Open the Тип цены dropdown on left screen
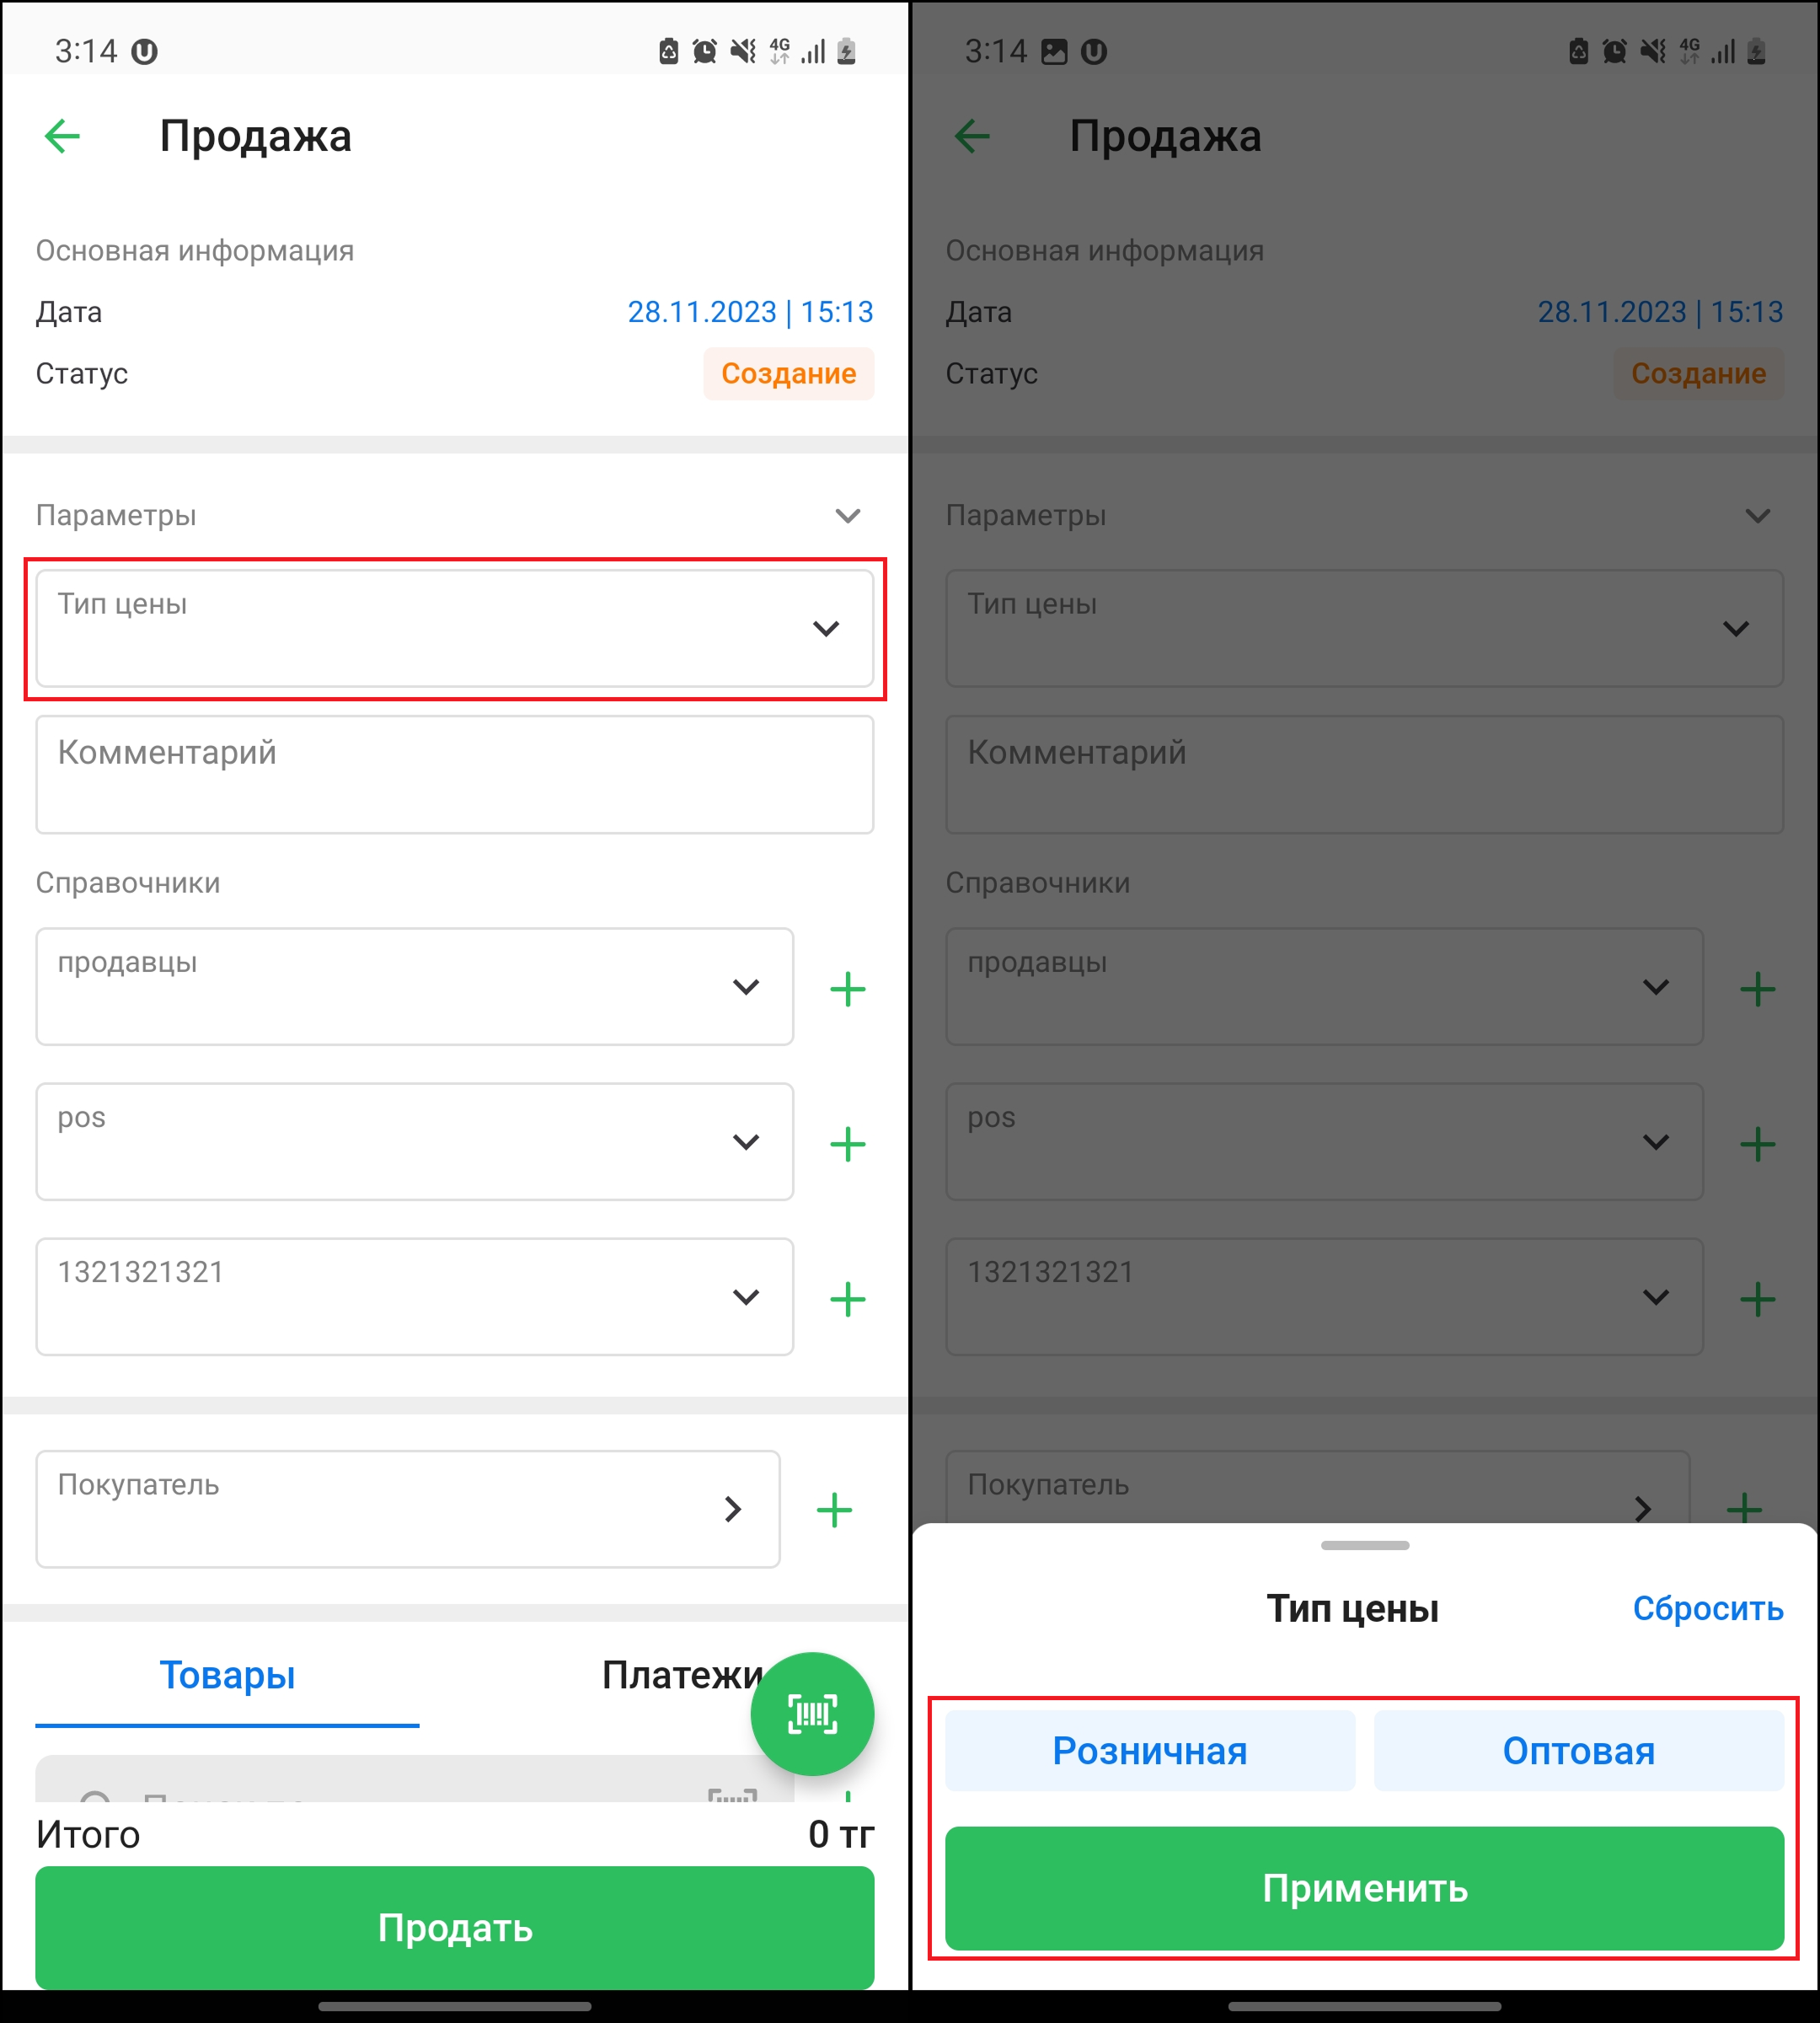The image size is (1820, 2023). [455, 628]
